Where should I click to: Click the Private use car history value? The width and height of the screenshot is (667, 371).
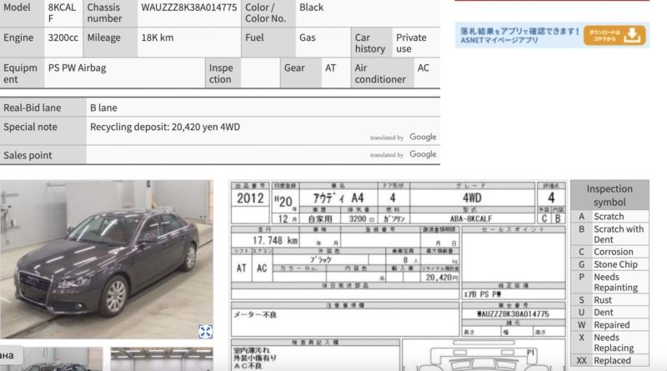point(411,43)
